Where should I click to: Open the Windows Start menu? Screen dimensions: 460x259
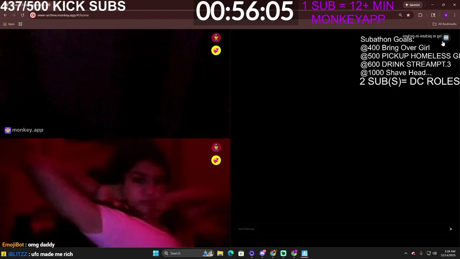(x=156, y=253)
